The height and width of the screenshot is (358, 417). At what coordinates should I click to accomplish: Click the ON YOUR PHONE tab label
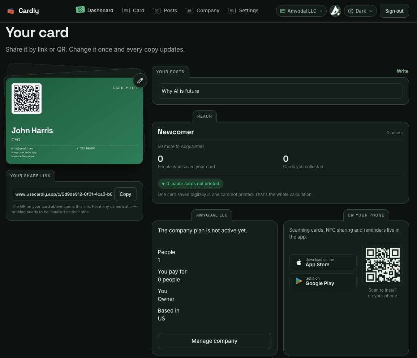click(366, 215)
